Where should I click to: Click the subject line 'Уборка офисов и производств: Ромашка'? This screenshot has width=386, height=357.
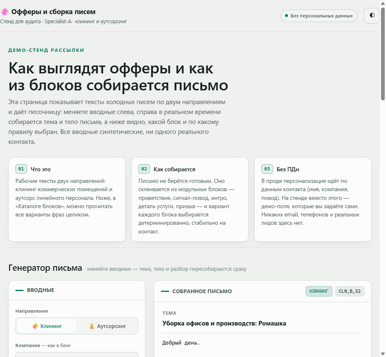click(x=224, y=323)
